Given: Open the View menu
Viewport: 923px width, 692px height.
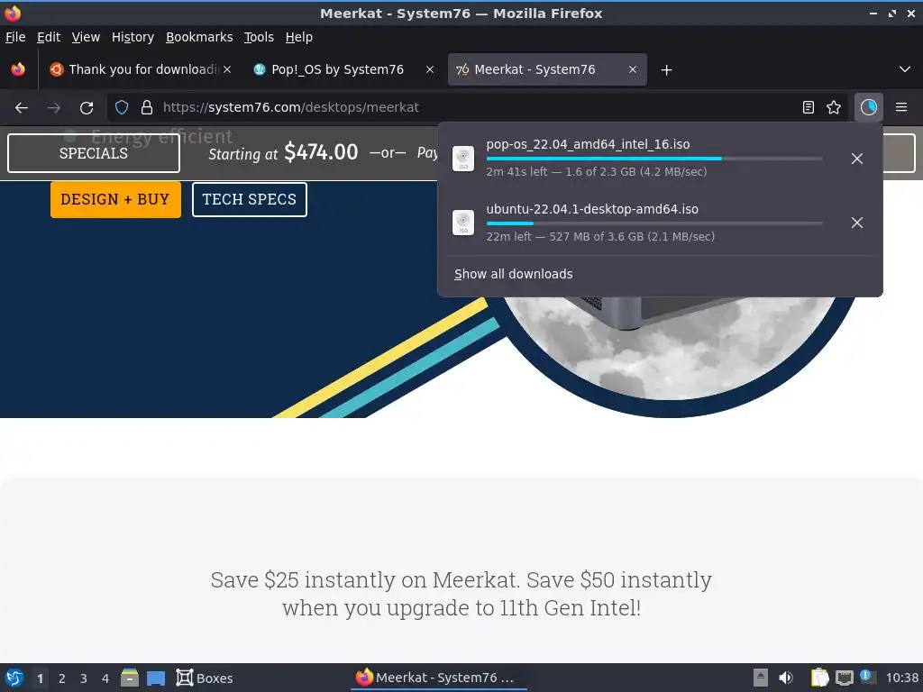Looking at the screenshot, I should coord(86,37).
